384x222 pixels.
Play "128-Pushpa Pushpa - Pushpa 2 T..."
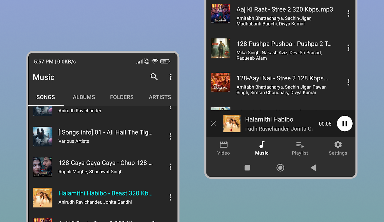tap(284, 44)
